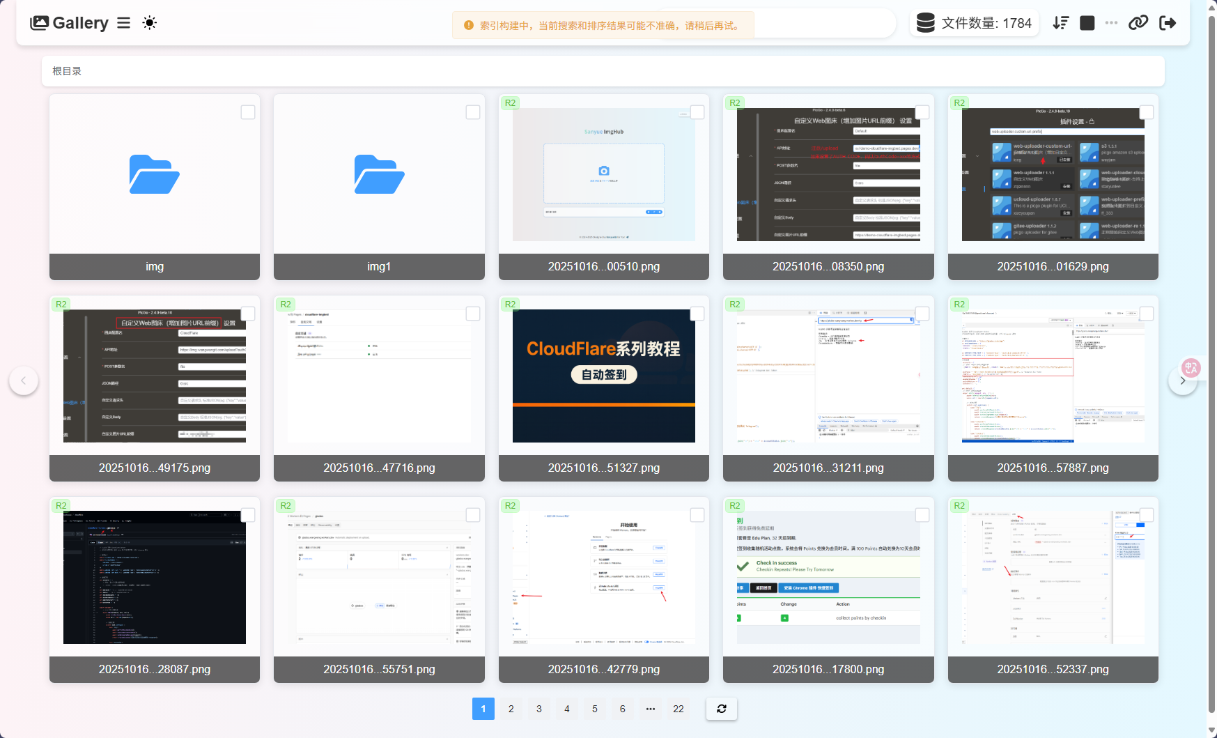
Task: Go to page 3 in pagination
Action: point(539,709)
